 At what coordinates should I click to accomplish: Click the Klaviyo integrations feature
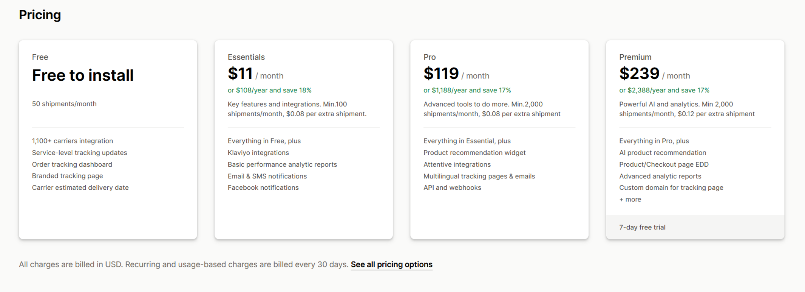[258, 153]
